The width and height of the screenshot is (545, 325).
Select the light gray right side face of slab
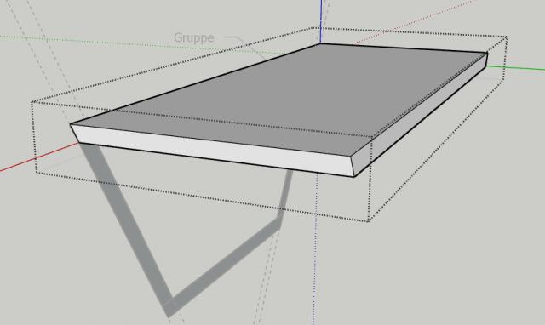tap(421, 115)
